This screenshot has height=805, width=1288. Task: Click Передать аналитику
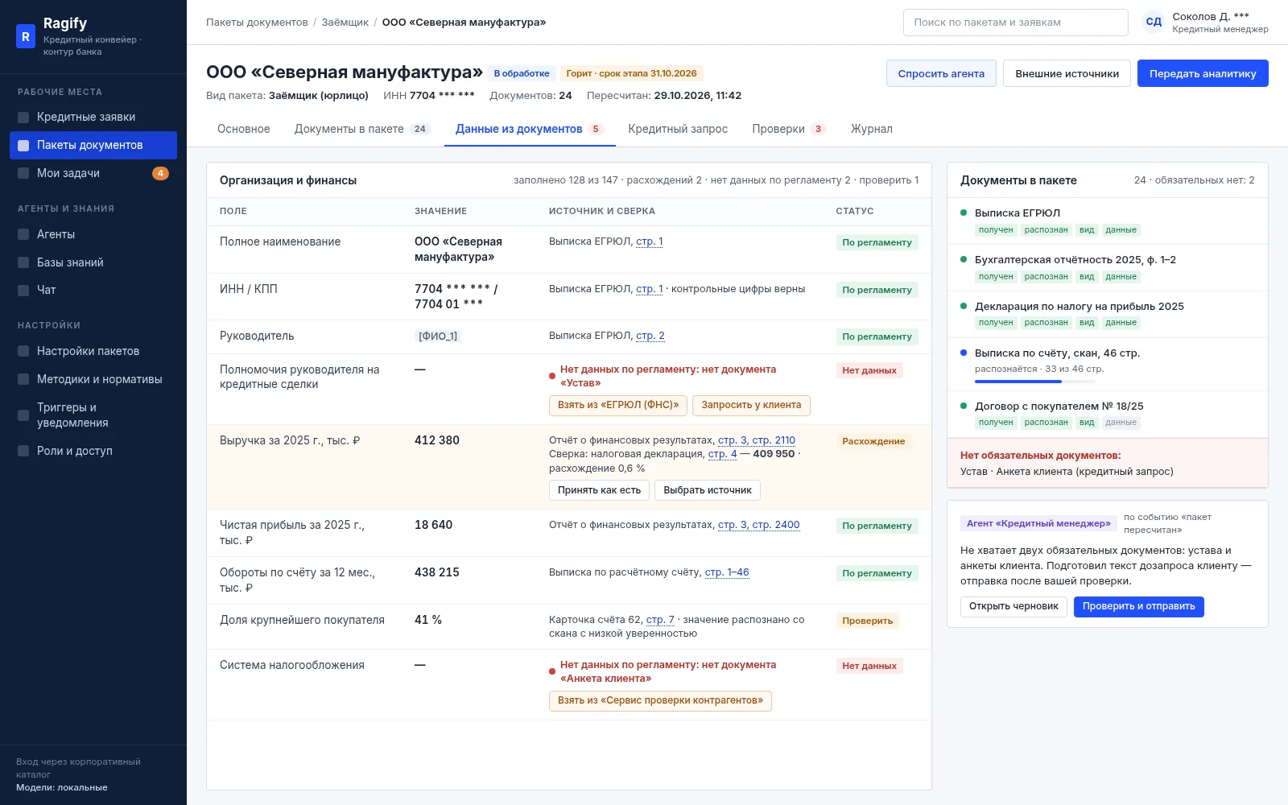[1203, 73]
